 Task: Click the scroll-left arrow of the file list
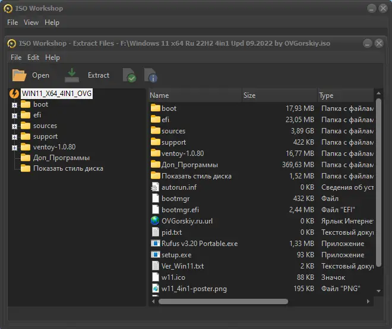coord(153,301)
